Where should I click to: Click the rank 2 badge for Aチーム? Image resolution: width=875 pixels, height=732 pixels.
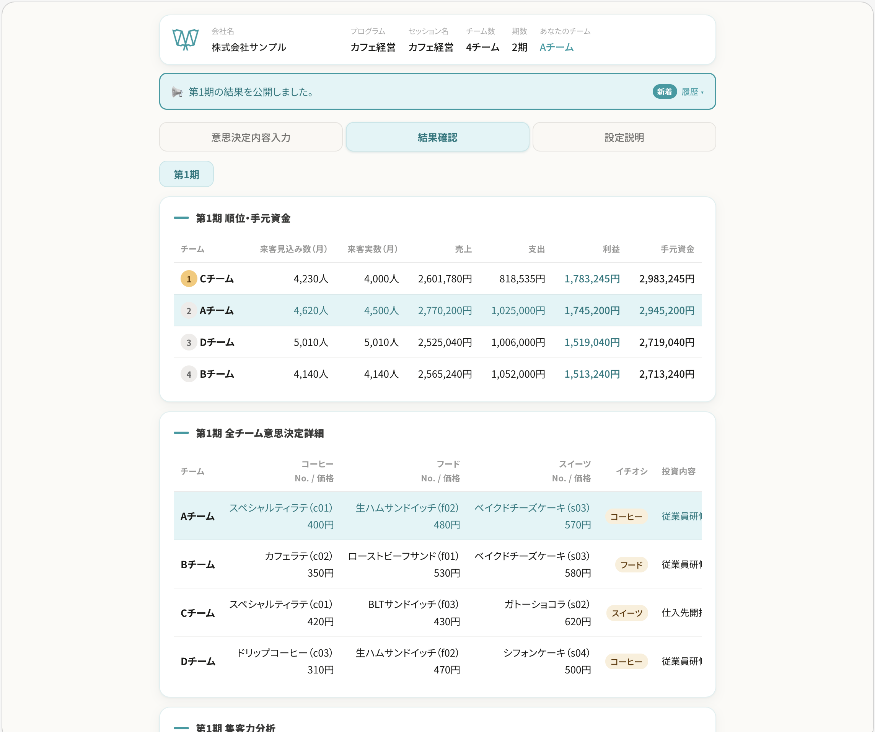pyautogui.click(x=189, y=311)
